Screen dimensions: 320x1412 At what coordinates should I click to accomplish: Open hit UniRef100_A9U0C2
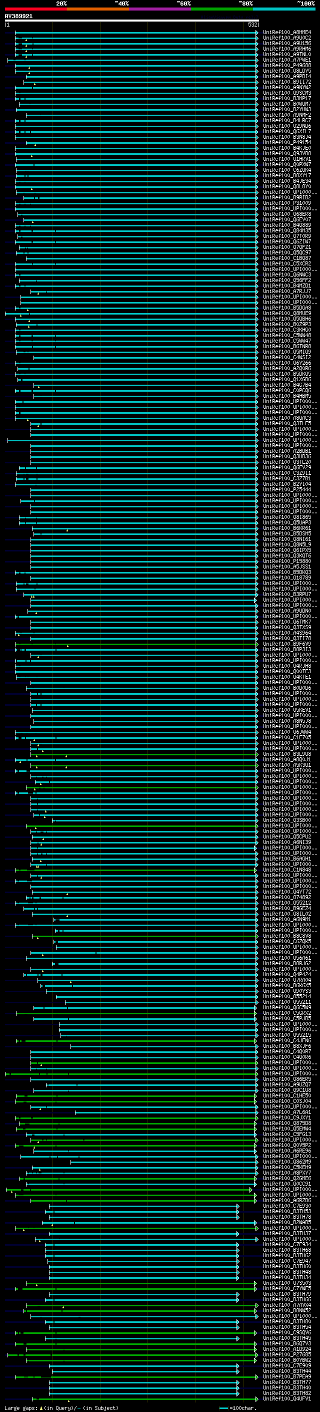286,38
